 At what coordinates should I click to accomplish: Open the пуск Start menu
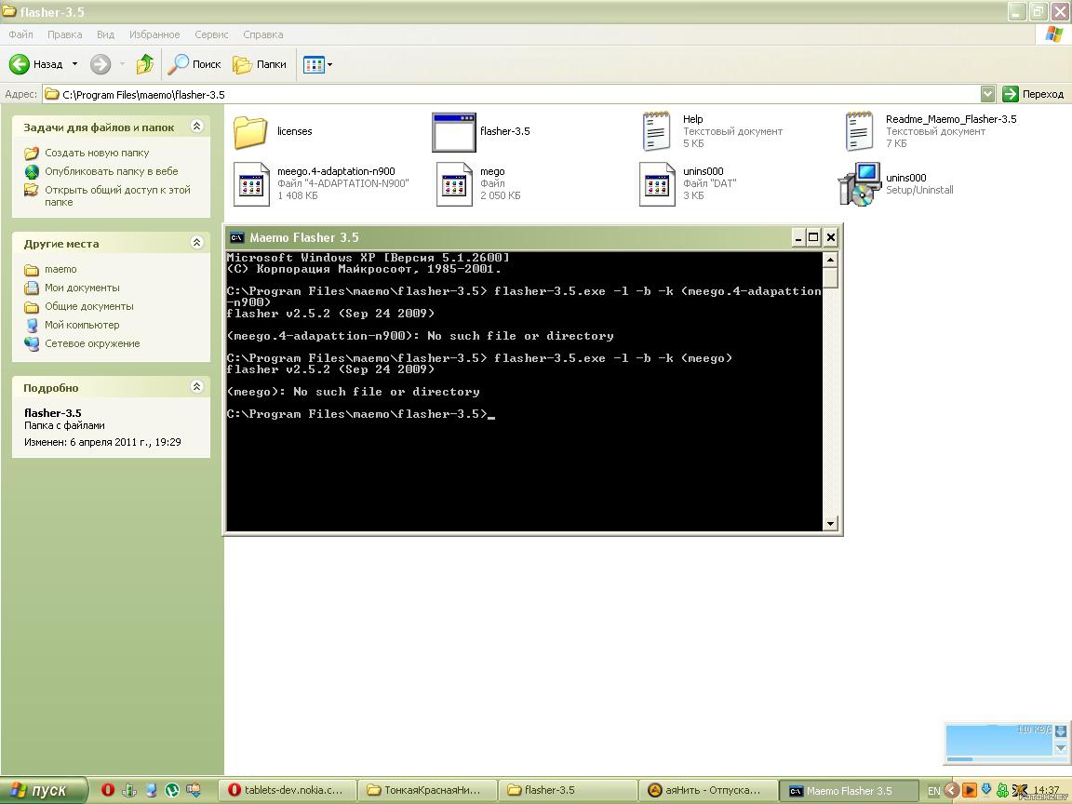[x=44, y=790]
